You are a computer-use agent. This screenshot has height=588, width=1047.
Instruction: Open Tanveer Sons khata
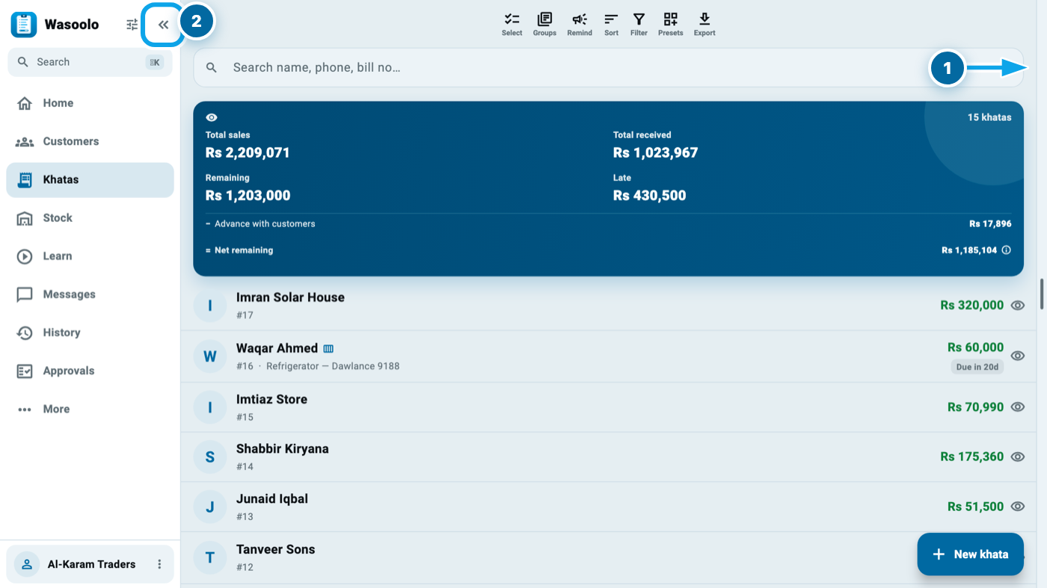608,557
